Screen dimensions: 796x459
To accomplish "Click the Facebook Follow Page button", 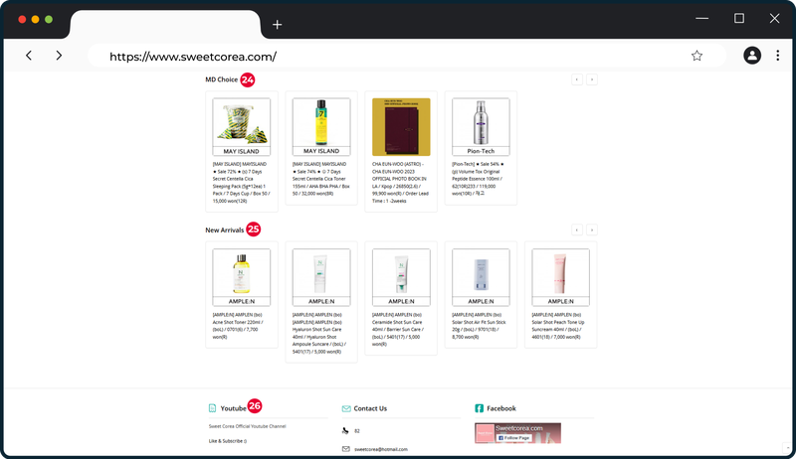I will tap(513, 438).
